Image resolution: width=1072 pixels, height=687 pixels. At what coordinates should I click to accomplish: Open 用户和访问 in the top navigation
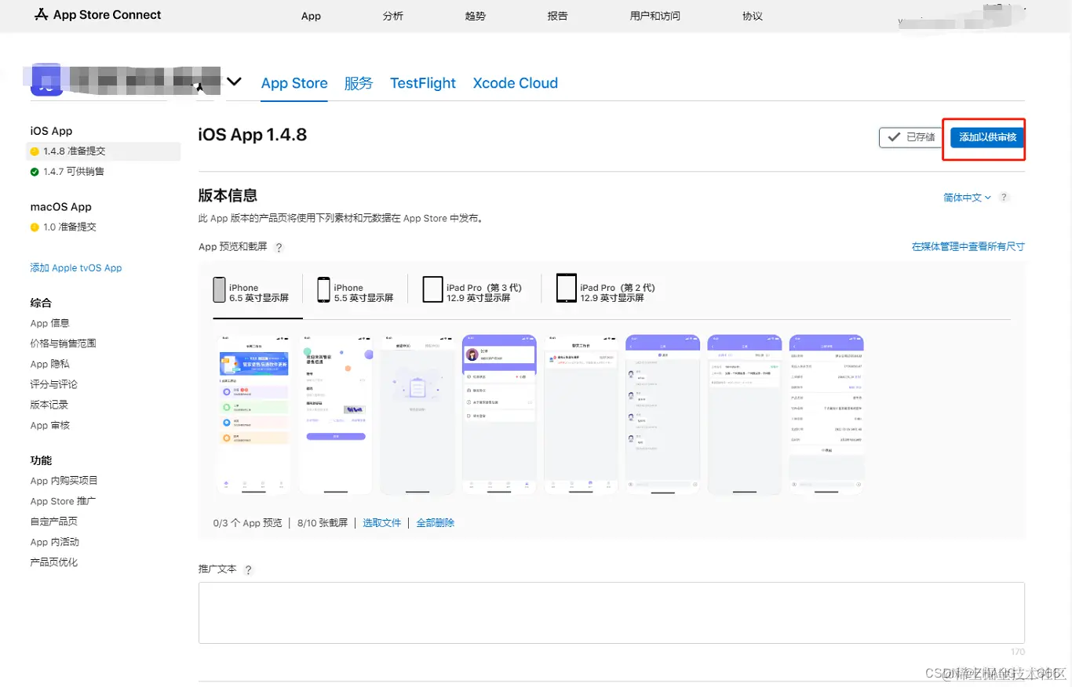(x=655, y=16)
